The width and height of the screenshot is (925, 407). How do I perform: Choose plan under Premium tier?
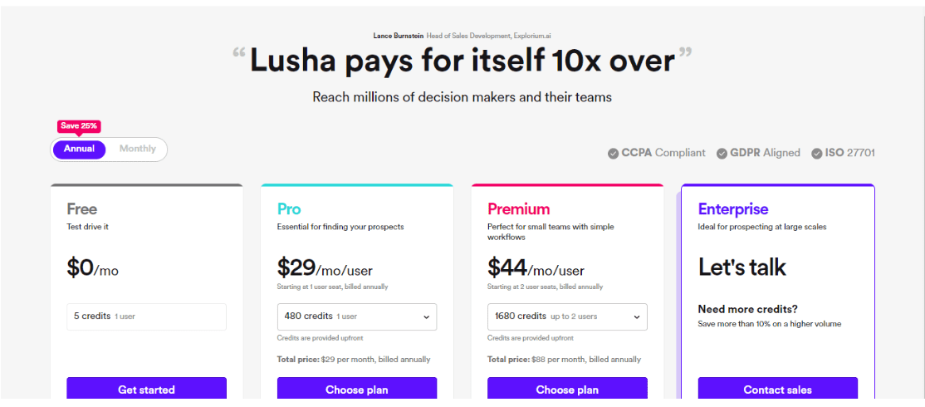567,389
